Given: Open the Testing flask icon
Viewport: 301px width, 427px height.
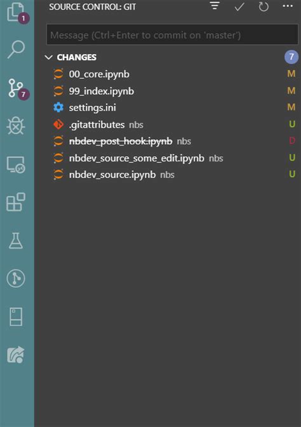Looking at the screenshot, I should pos(16,240).
